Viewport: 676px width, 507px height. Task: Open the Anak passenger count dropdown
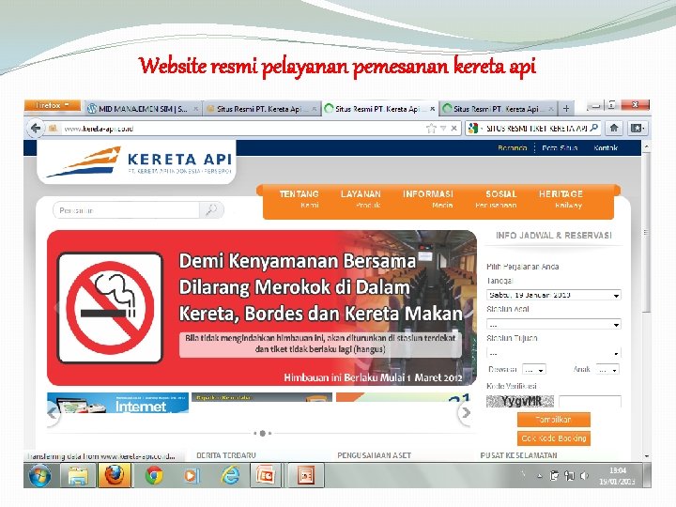[x=607, y=370]
